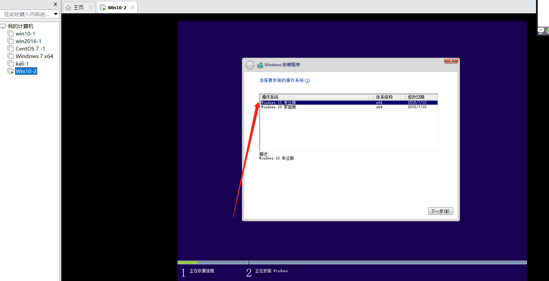Open the search filter dropdown arrow
This screenshot has width=549, height=281.
click(56, 14)
